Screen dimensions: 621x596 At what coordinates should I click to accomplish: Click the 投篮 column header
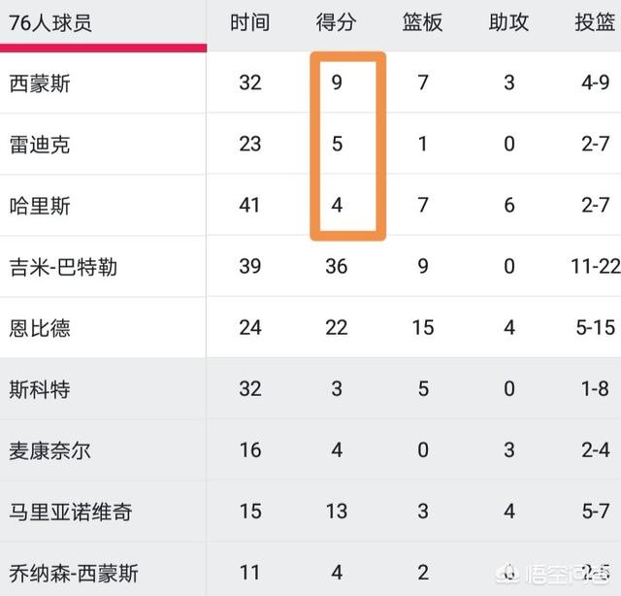595,22
